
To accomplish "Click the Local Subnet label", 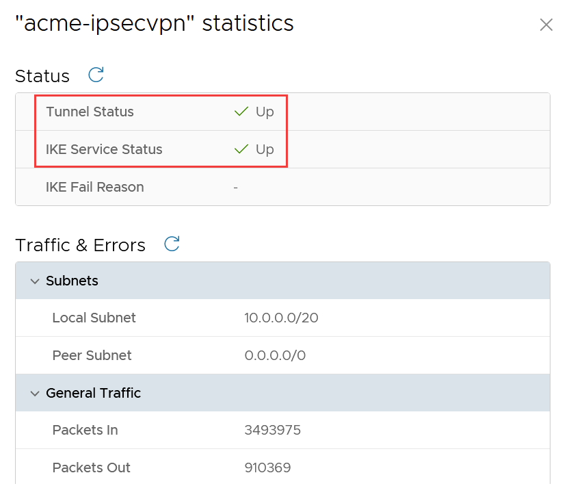I will 94,318.
